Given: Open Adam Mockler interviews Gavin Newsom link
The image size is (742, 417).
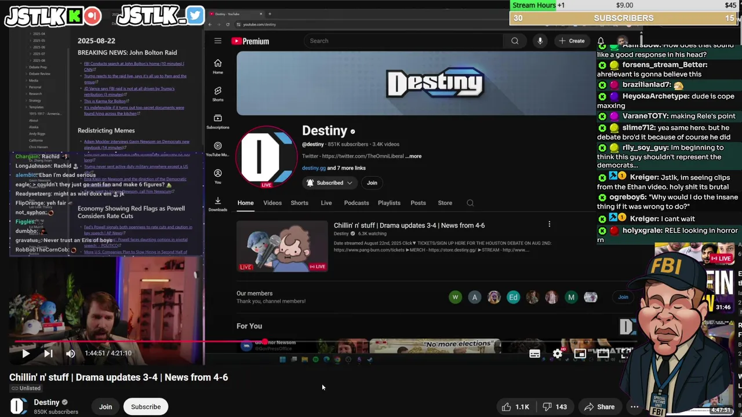Looking at the screenshot, I should coord(137,144).
